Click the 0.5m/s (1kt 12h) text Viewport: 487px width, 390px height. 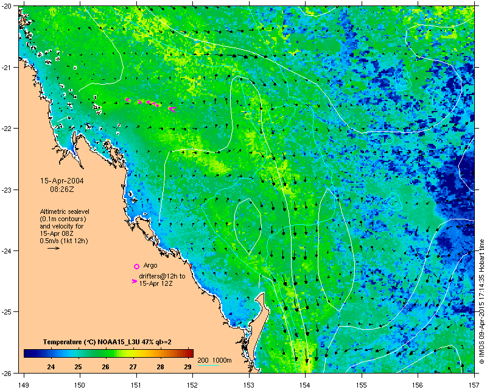(x=64, y=241)
